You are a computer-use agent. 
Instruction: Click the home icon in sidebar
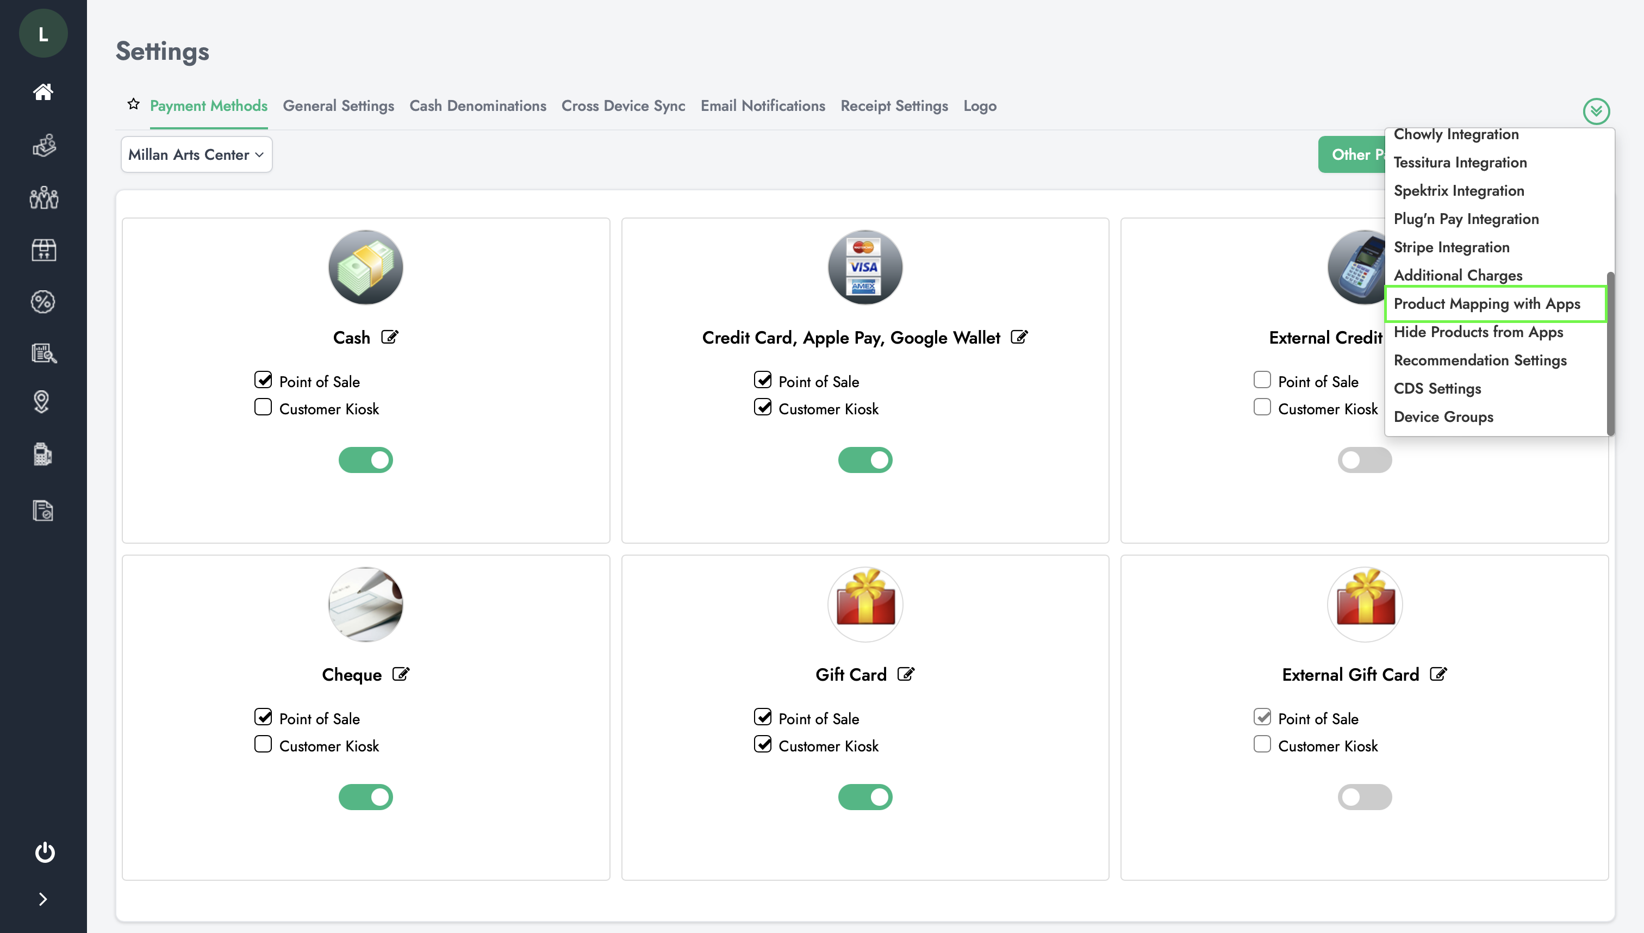(43, 92)
